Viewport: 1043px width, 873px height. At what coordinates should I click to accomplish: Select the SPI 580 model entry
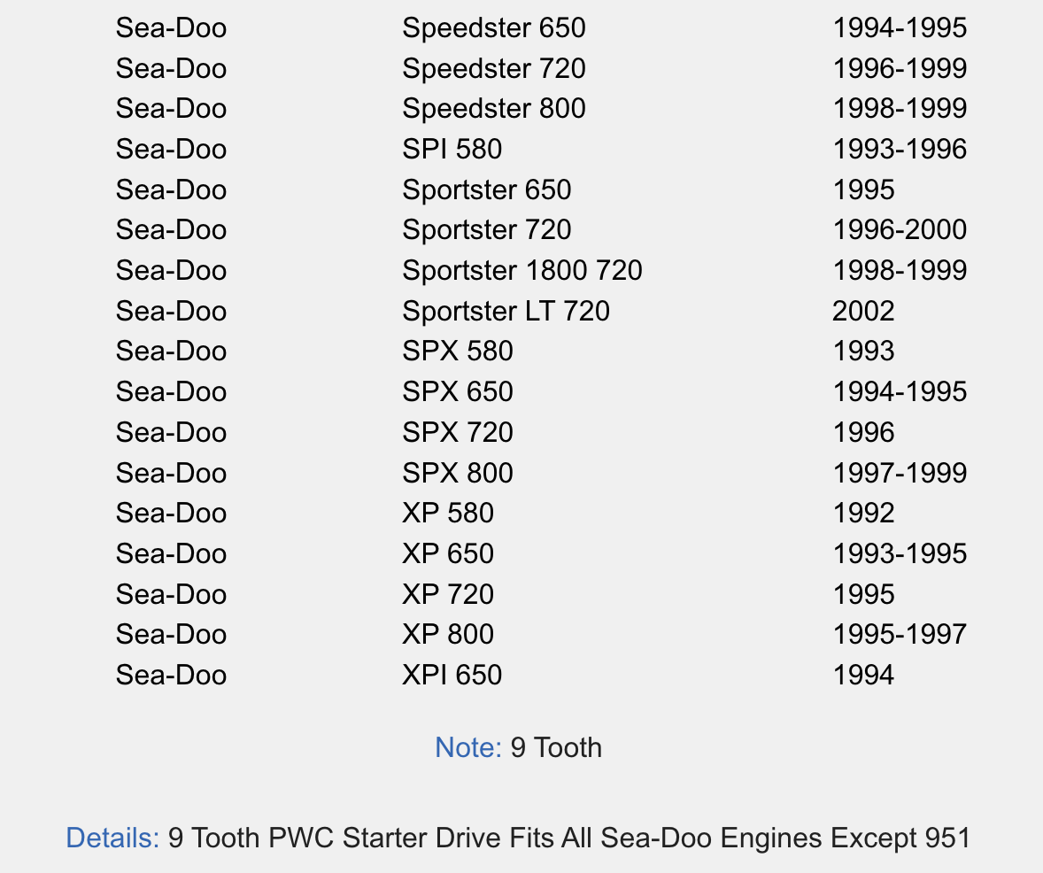(452, 149)
